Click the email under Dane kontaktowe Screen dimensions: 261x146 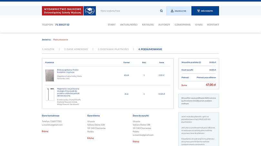pos(52,125)
